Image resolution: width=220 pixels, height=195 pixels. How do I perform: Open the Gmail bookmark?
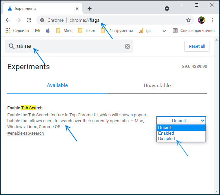tap(37, 31)
